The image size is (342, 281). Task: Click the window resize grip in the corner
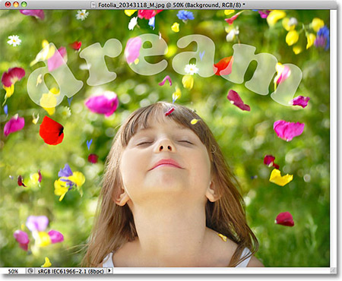pyautogui.click(x=333, y=270)
